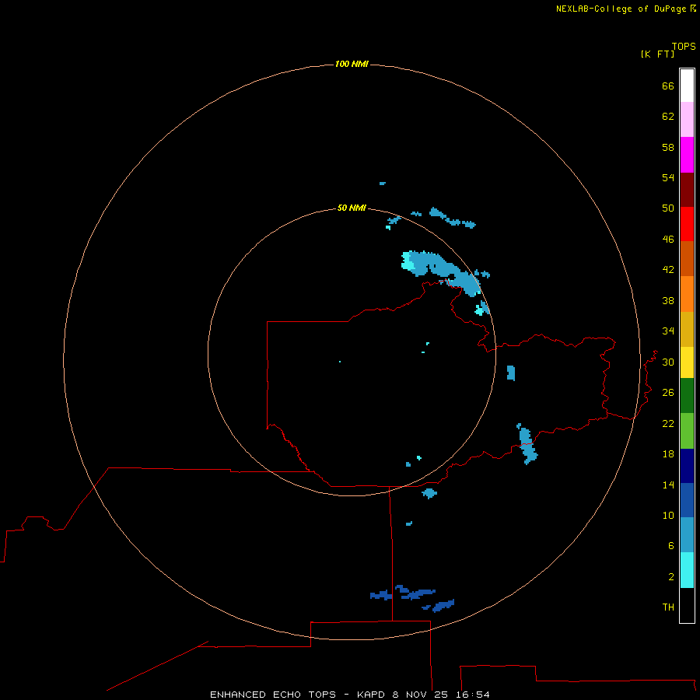Click the "50 NMI" range ring label
The height and width of the screenshot is (700, 700).
(352, 208)
